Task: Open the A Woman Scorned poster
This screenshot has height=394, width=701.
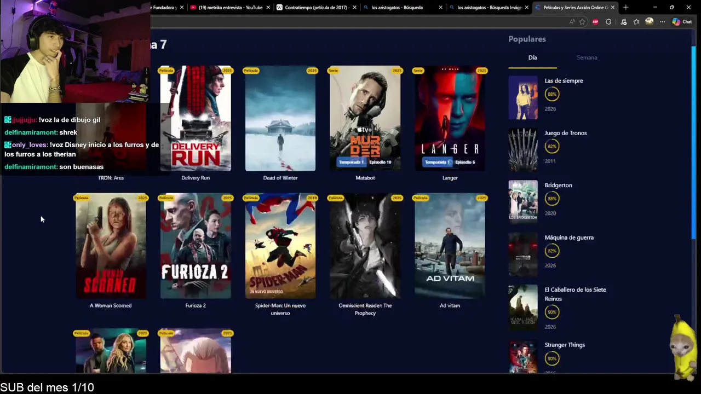Action: tap(111, 246)
